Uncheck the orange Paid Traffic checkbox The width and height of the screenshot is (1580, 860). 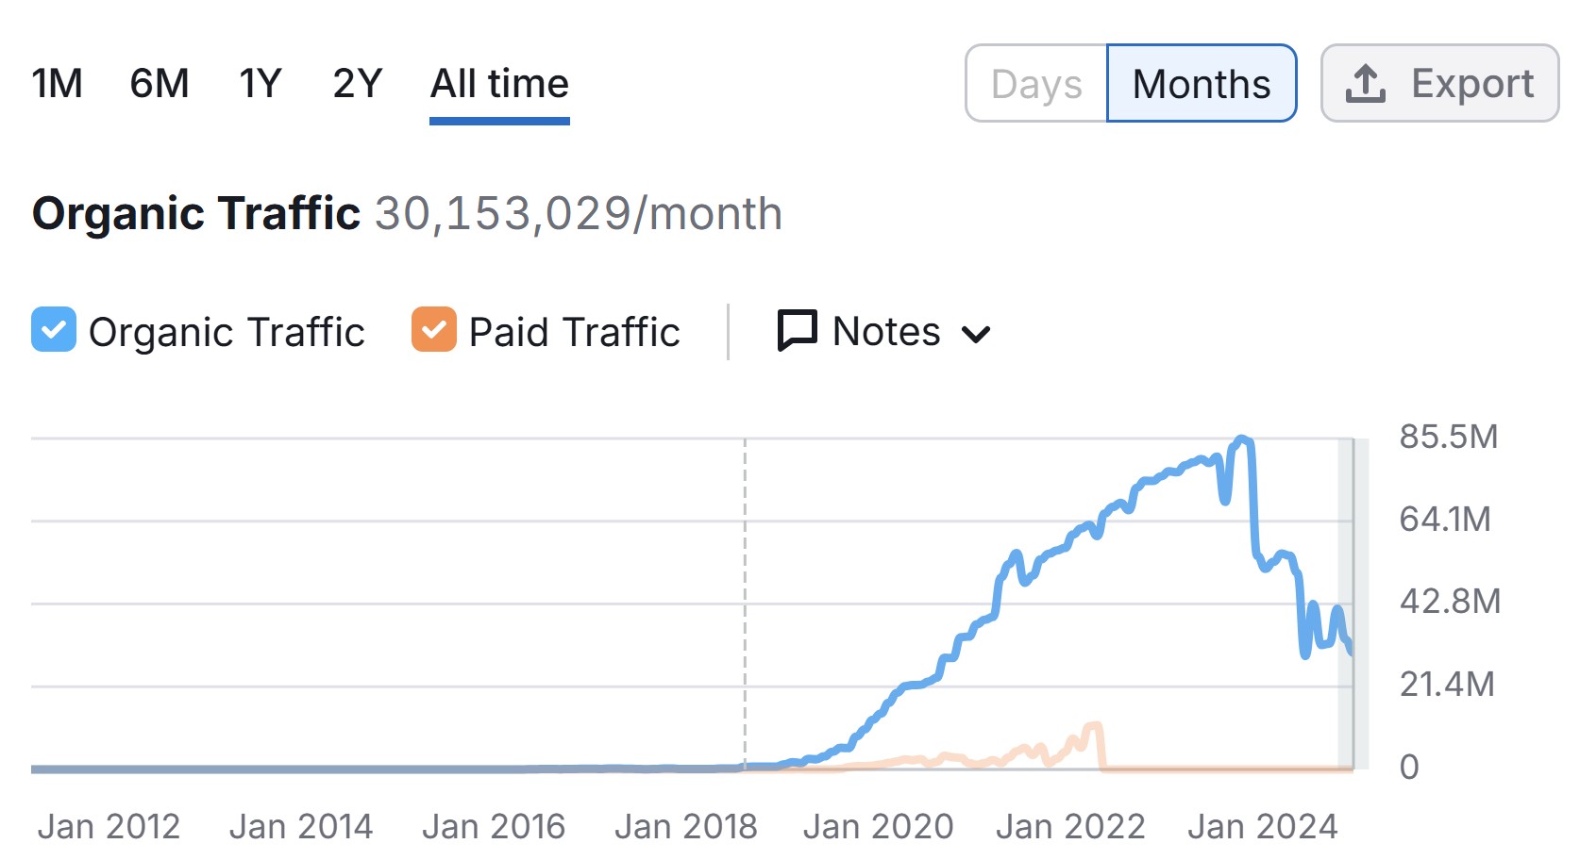434,330
